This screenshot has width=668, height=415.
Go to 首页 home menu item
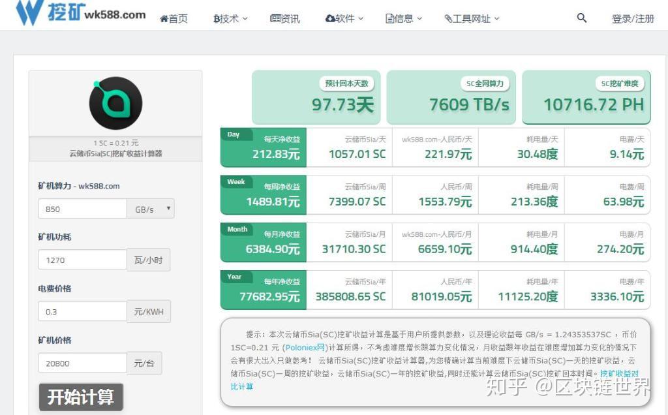click(174, 19)
